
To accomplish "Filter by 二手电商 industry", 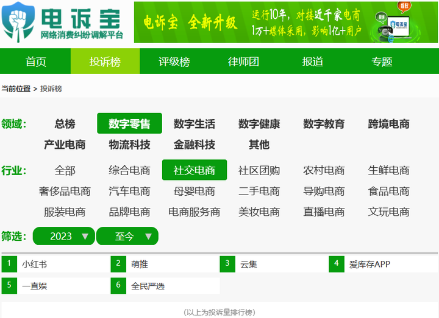I will pos(259,192).
